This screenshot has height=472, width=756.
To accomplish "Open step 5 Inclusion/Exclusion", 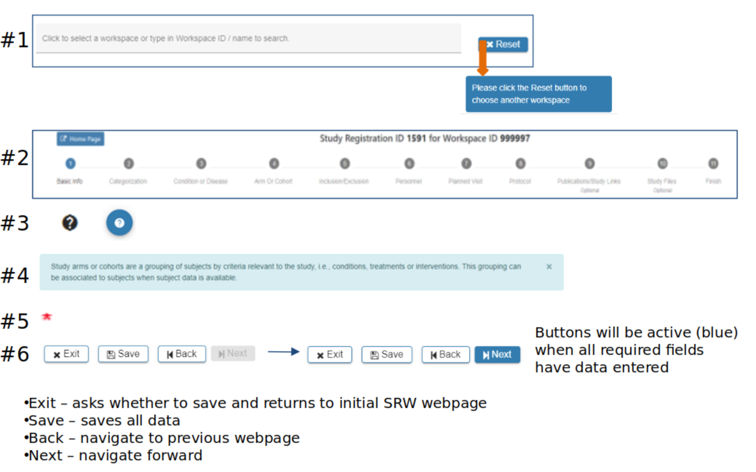I will point(345,164).
